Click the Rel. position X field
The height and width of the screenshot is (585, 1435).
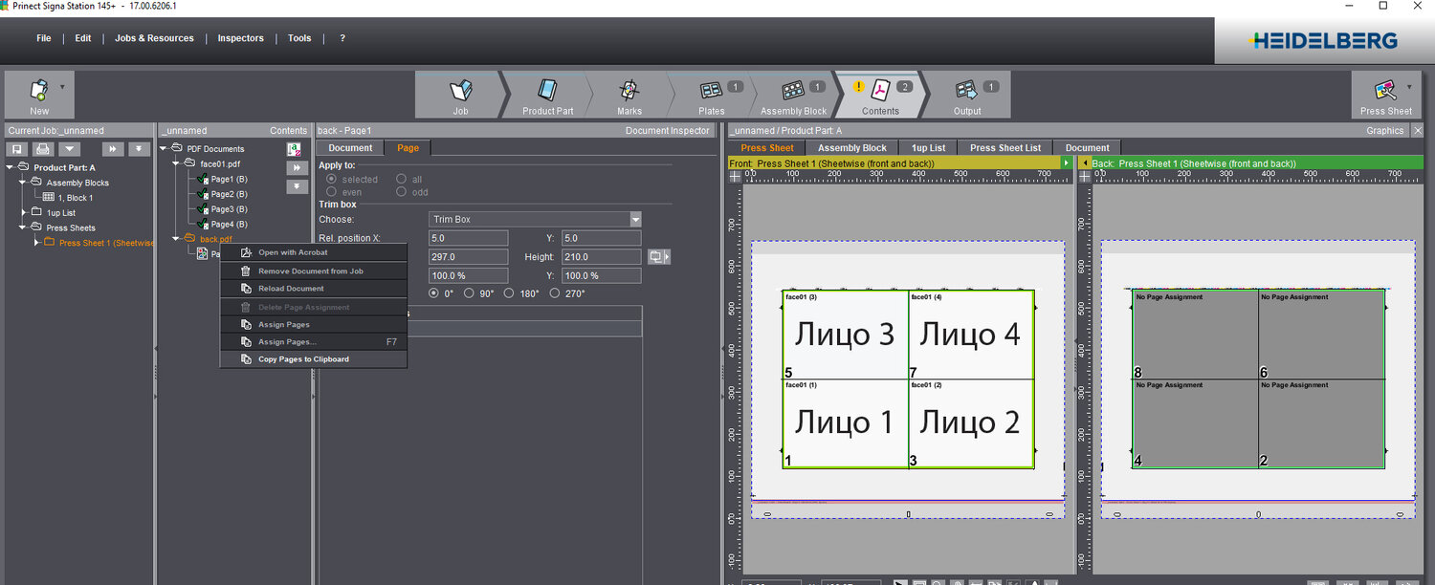(x=468, y=238)
